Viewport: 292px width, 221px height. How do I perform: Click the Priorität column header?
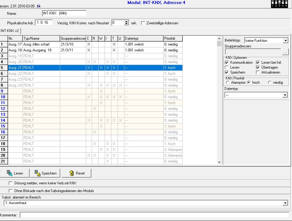point(173,38)
